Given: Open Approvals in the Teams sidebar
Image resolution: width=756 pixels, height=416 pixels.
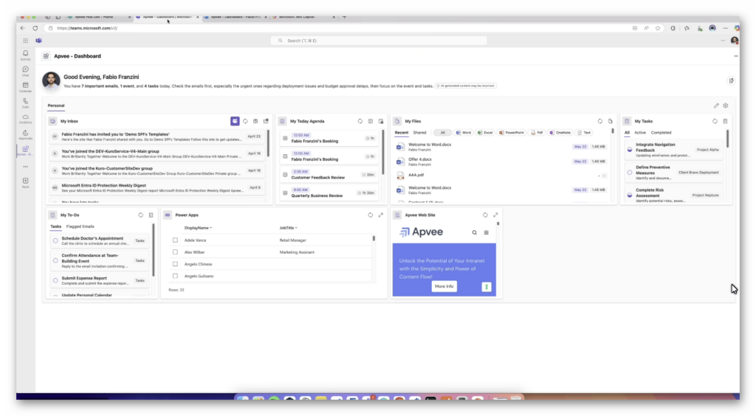Looking at the screenshot, I should (x=26, y=135).
